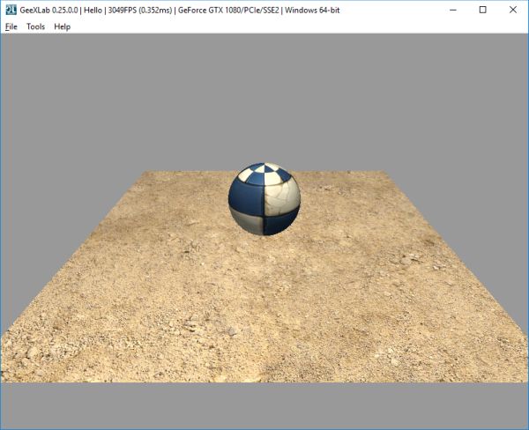Viewport: 529px width, 430px height.
Task: Open the Tools menu
Action: [36, 26]
